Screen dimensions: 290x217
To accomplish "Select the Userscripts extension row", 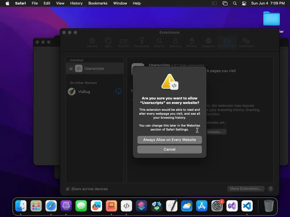I will [x=95, y=68].
